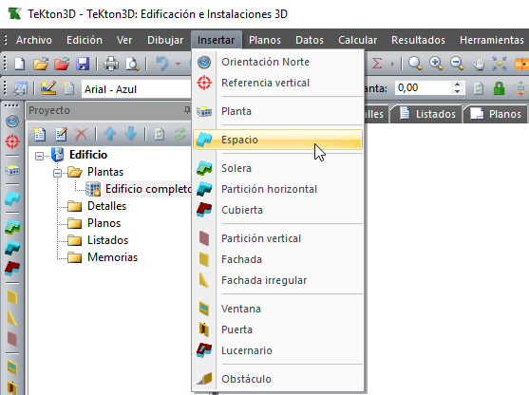Click the Zoom window magnifier icon
The image size is (529, 395).
click(415, 64)
